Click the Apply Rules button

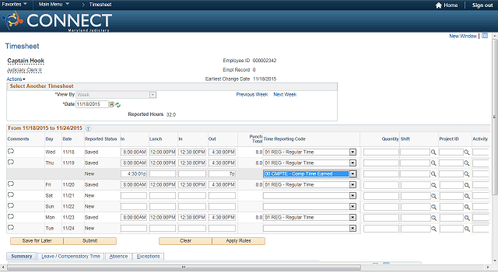pyautogui.click(x=239, y=241)
